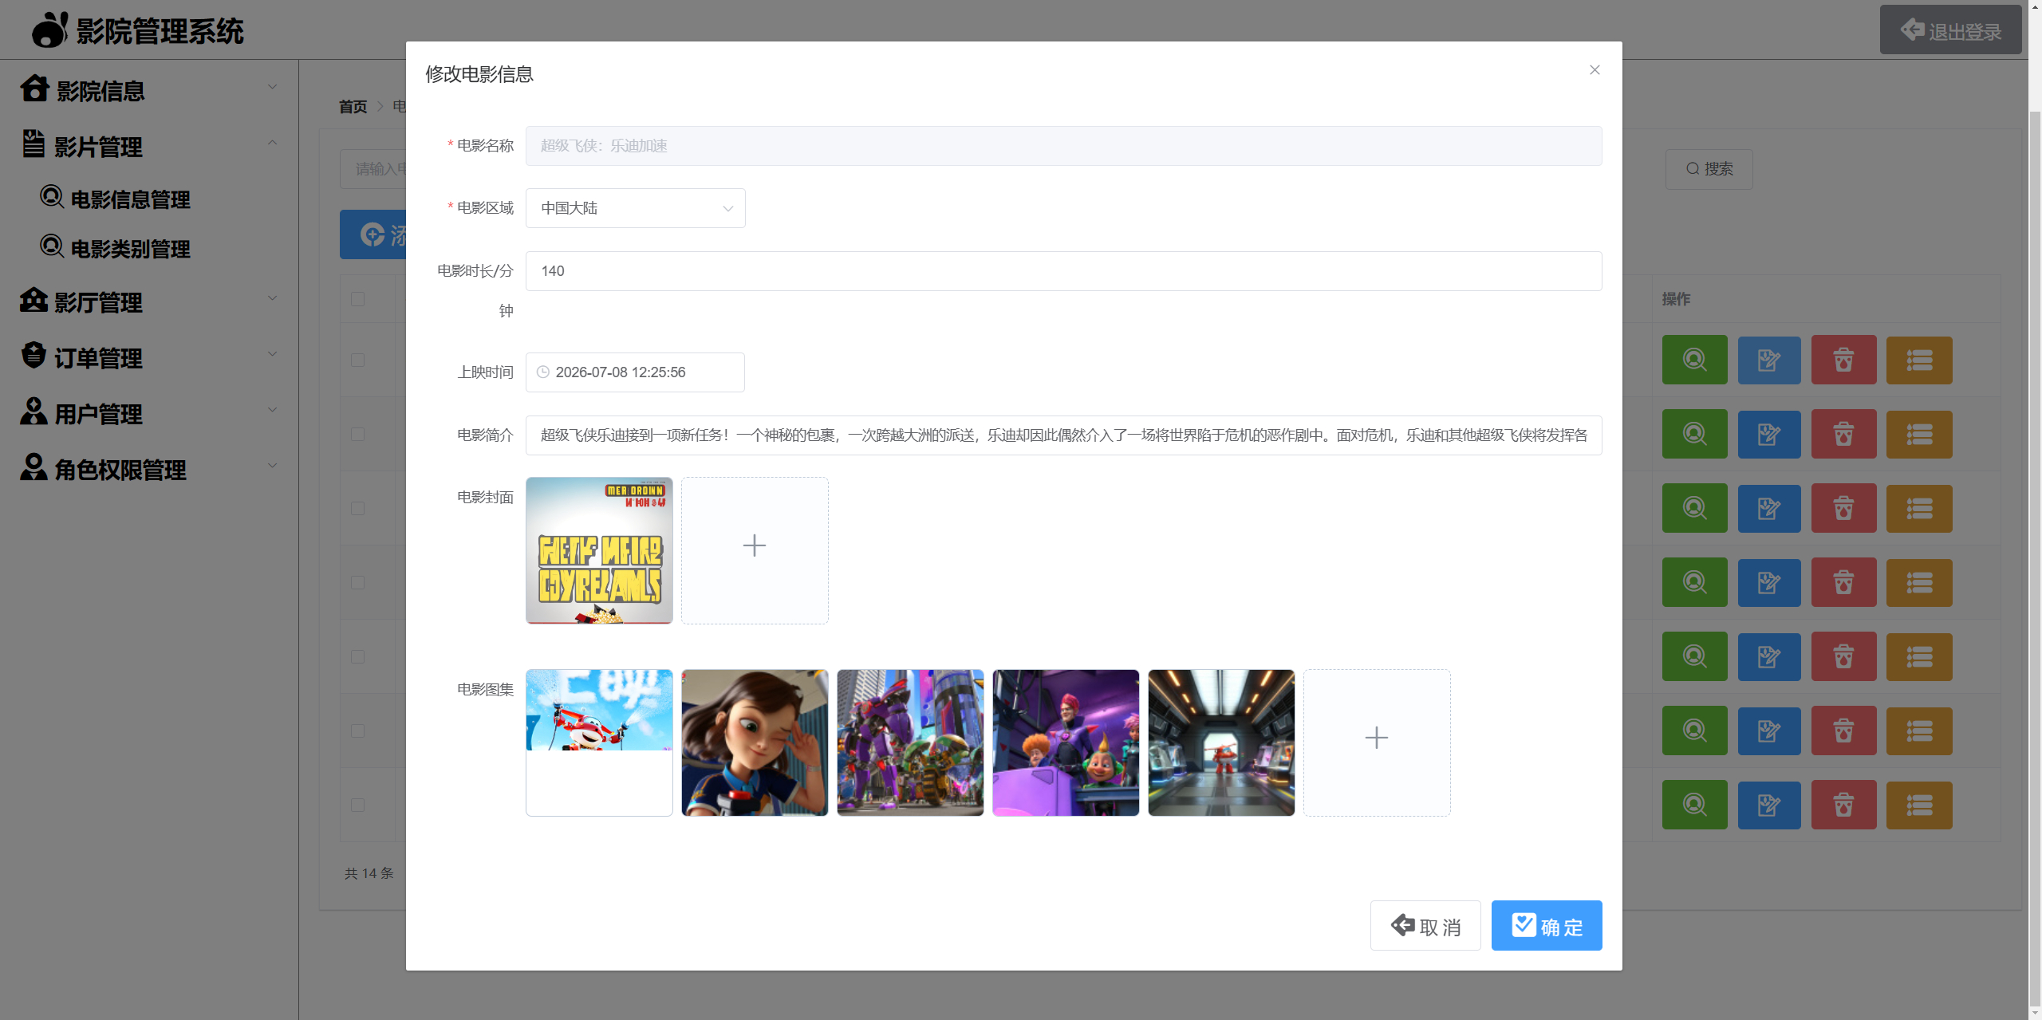Toggle the seventh row checkbox
The image size is (2042, 1020).
pyautogui.click(x=358, y=805)
